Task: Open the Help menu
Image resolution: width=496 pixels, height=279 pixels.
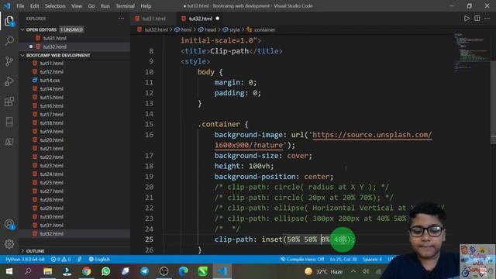Action: click(x=146, y=5)
